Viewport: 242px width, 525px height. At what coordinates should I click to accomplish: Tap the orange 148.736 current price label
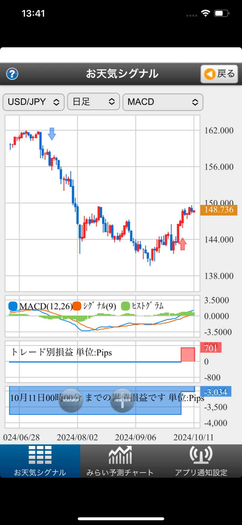(218, 210)
